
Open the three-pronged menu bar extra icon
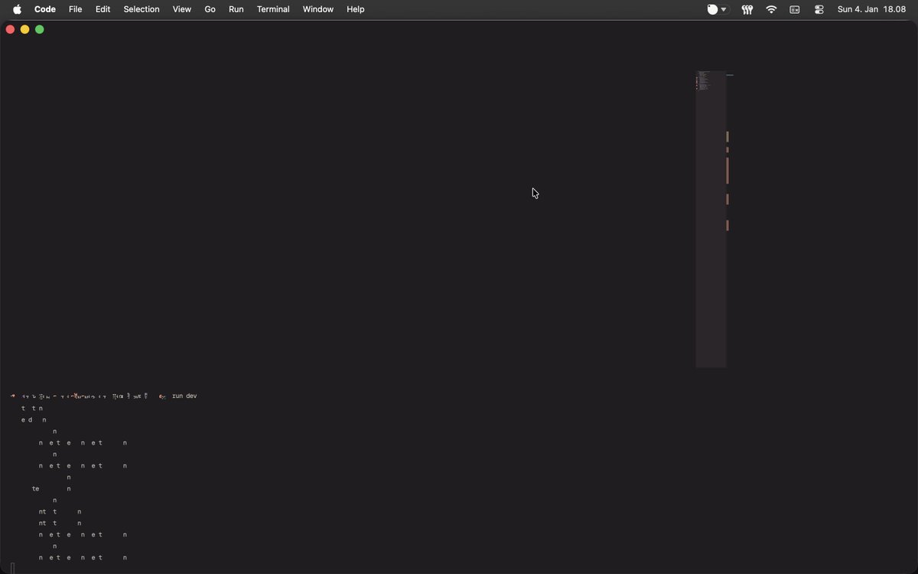tap(747, 9)
